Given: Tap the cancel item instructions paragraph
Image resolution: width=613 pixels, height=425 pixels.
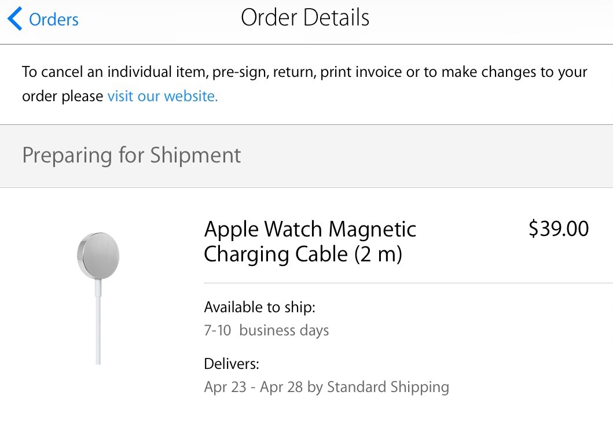Looking at the screenshot, I should 304,84.
